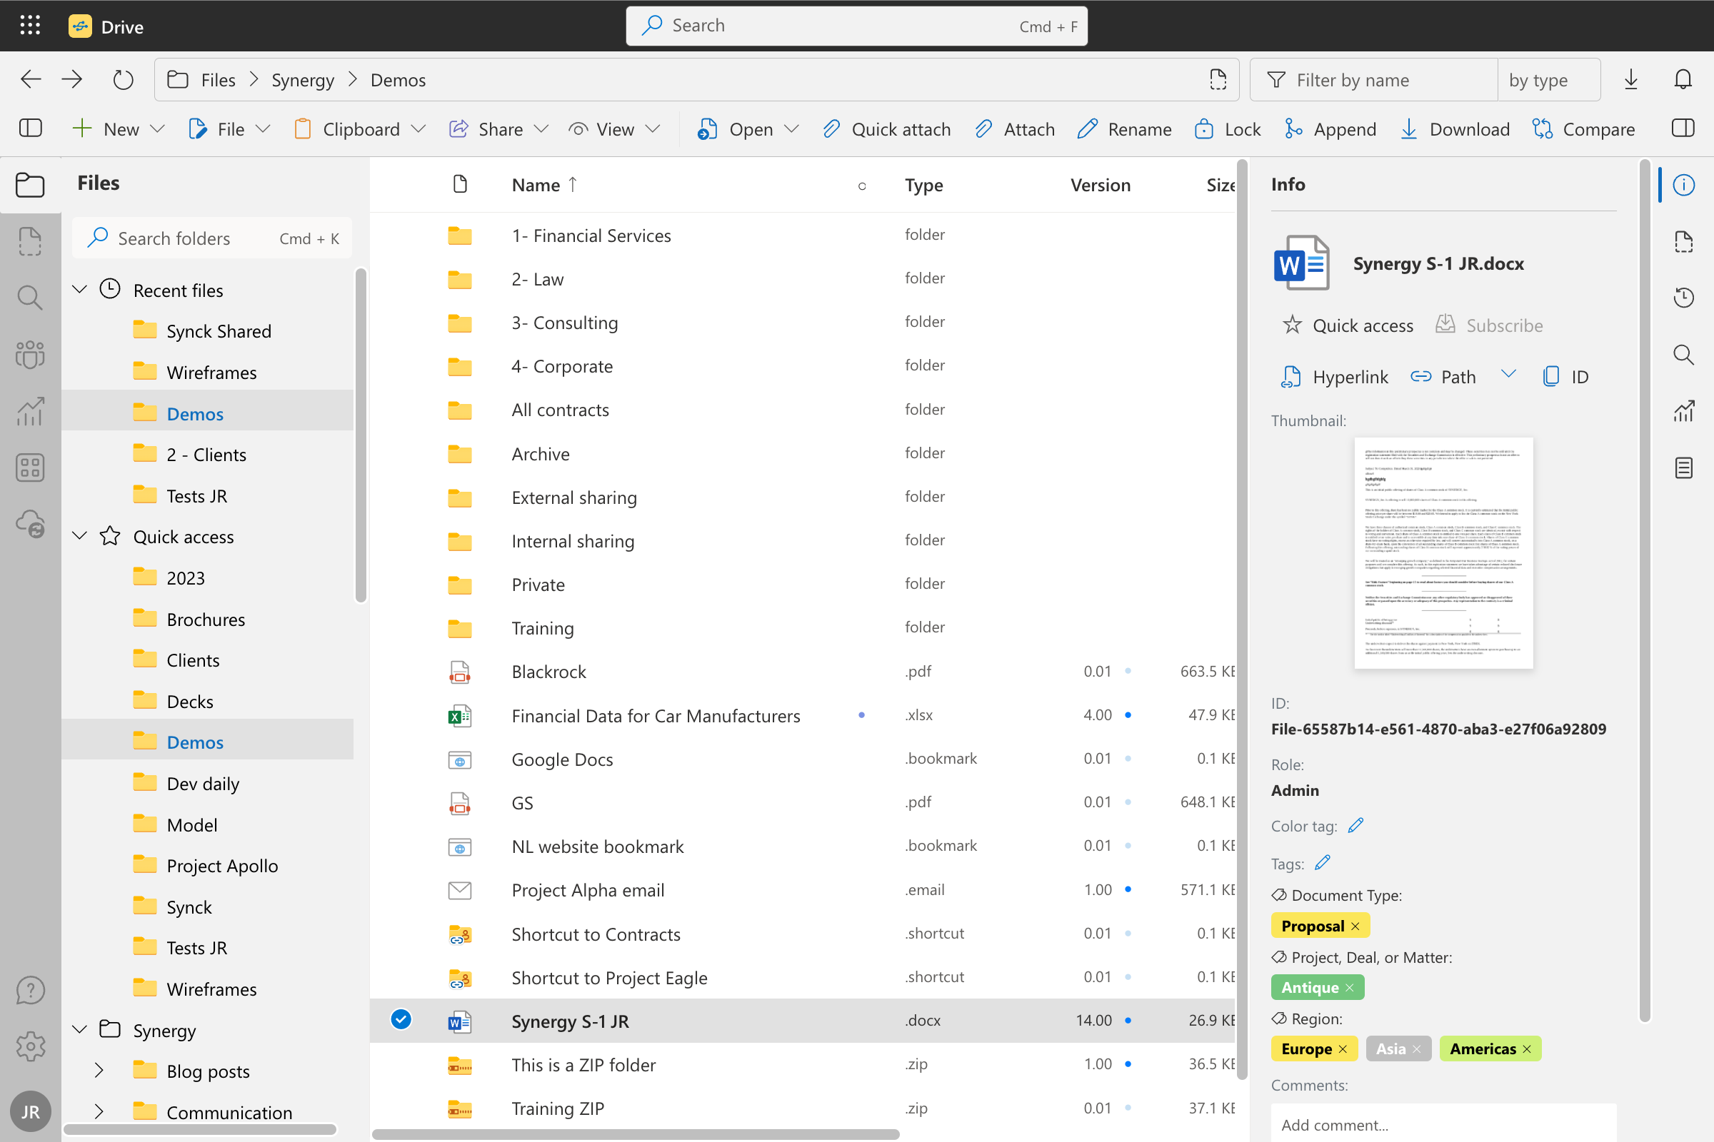Remove the Proposal tag
The image size is (1714, 1142).
[x=1355, y=926]
